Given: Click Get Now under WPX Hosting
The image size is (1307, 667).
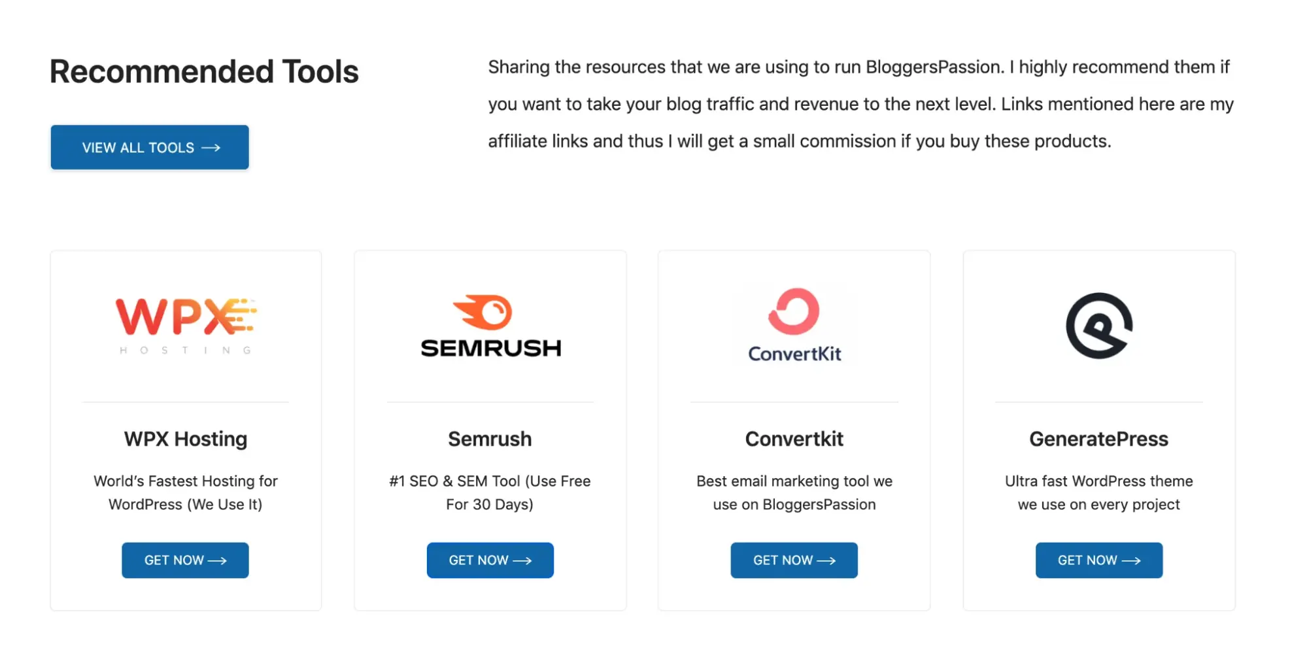Looking at the screenshot, I should click(x=185, y=560).
